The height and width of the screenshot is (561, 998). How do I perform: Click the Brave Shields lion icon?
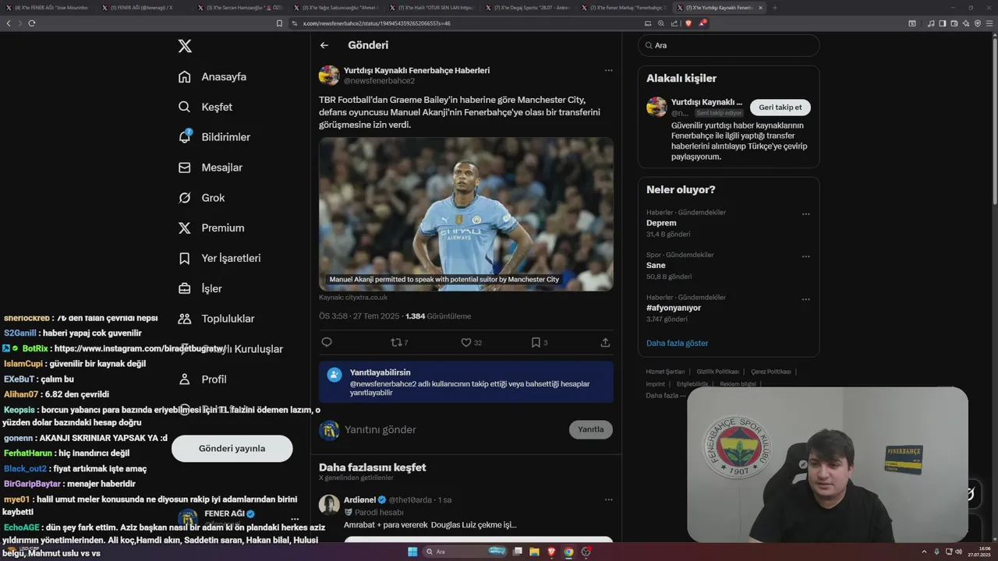click(x=688, y=23)
